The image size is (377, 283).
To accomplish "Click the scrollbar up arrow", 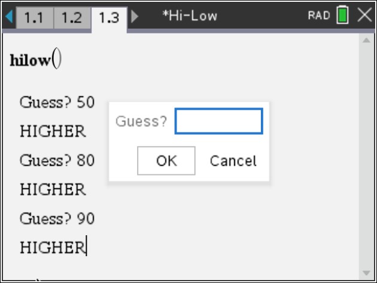I will 366,40.
